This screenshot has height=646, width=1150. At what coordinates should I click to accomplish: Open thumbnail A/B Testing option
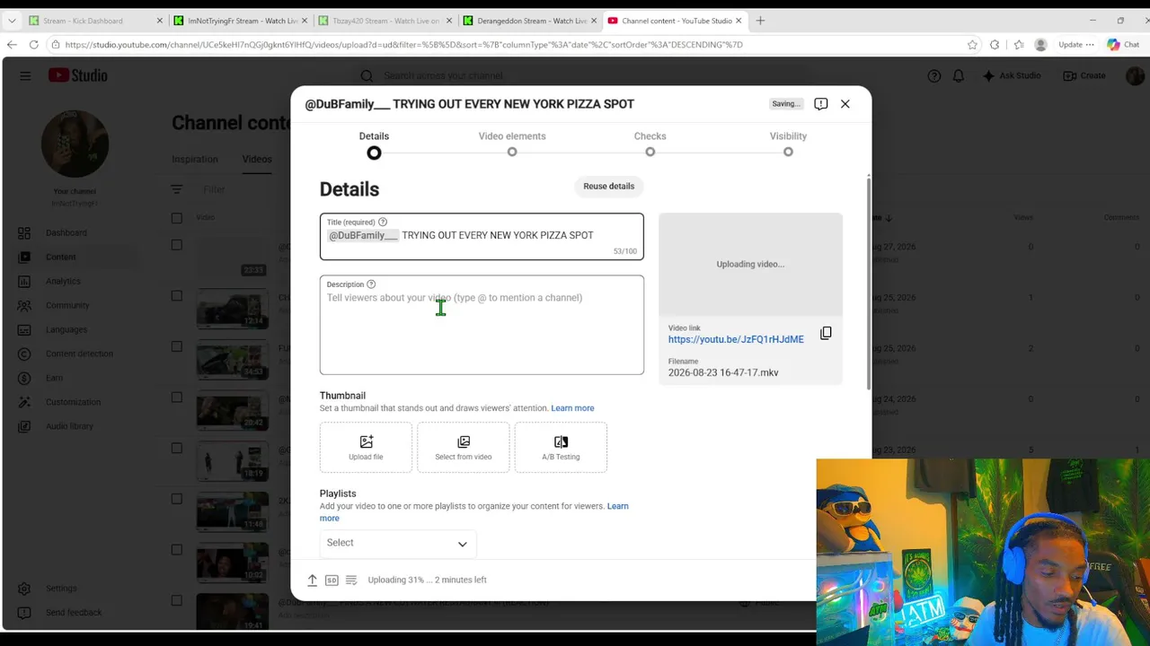pyautogui.click(x=561, y=448)
